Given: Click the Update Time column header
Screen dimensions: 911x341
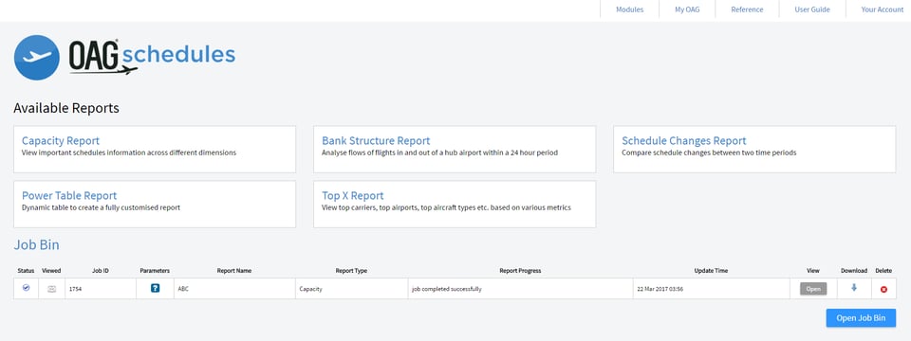Looking at the screenshot, I should pos(711,271).
